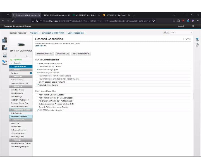The width and height of the screenshot is (201, 168).
Task: Click the View History Log button
Action: pos(63,53)
